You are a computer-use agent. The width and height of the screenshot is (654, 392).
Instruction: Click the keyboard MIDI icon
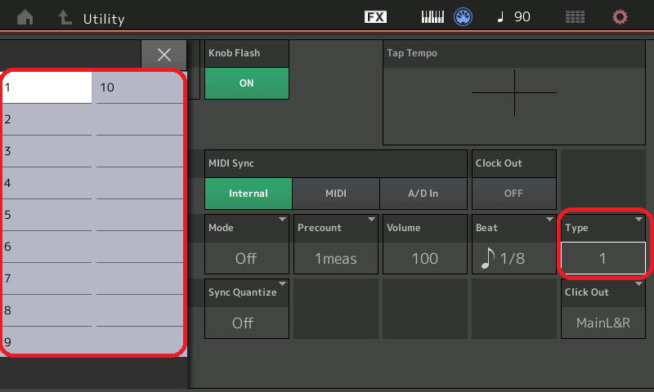432,17
